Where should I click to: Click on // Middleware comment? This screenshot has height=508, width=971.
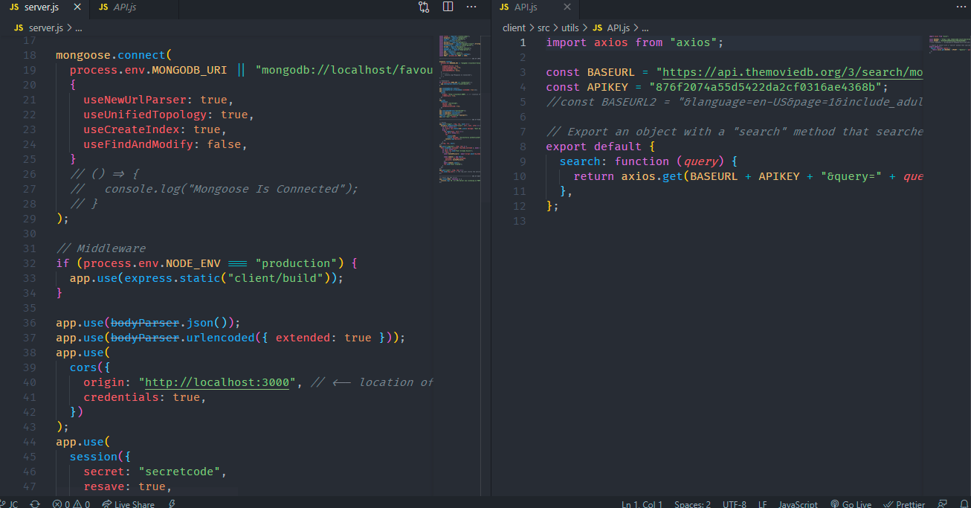point(100,248)
